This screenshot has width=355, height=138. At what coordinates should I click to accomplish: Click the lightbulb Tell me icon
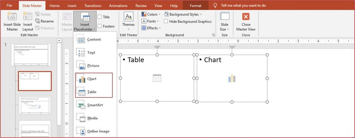point(215,6)
